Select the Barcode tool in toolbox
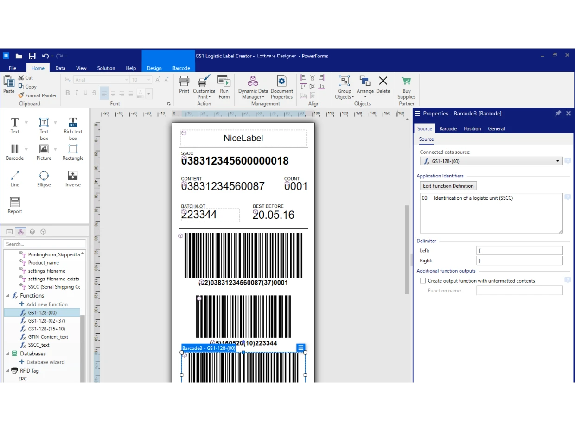 coord(15,152)
